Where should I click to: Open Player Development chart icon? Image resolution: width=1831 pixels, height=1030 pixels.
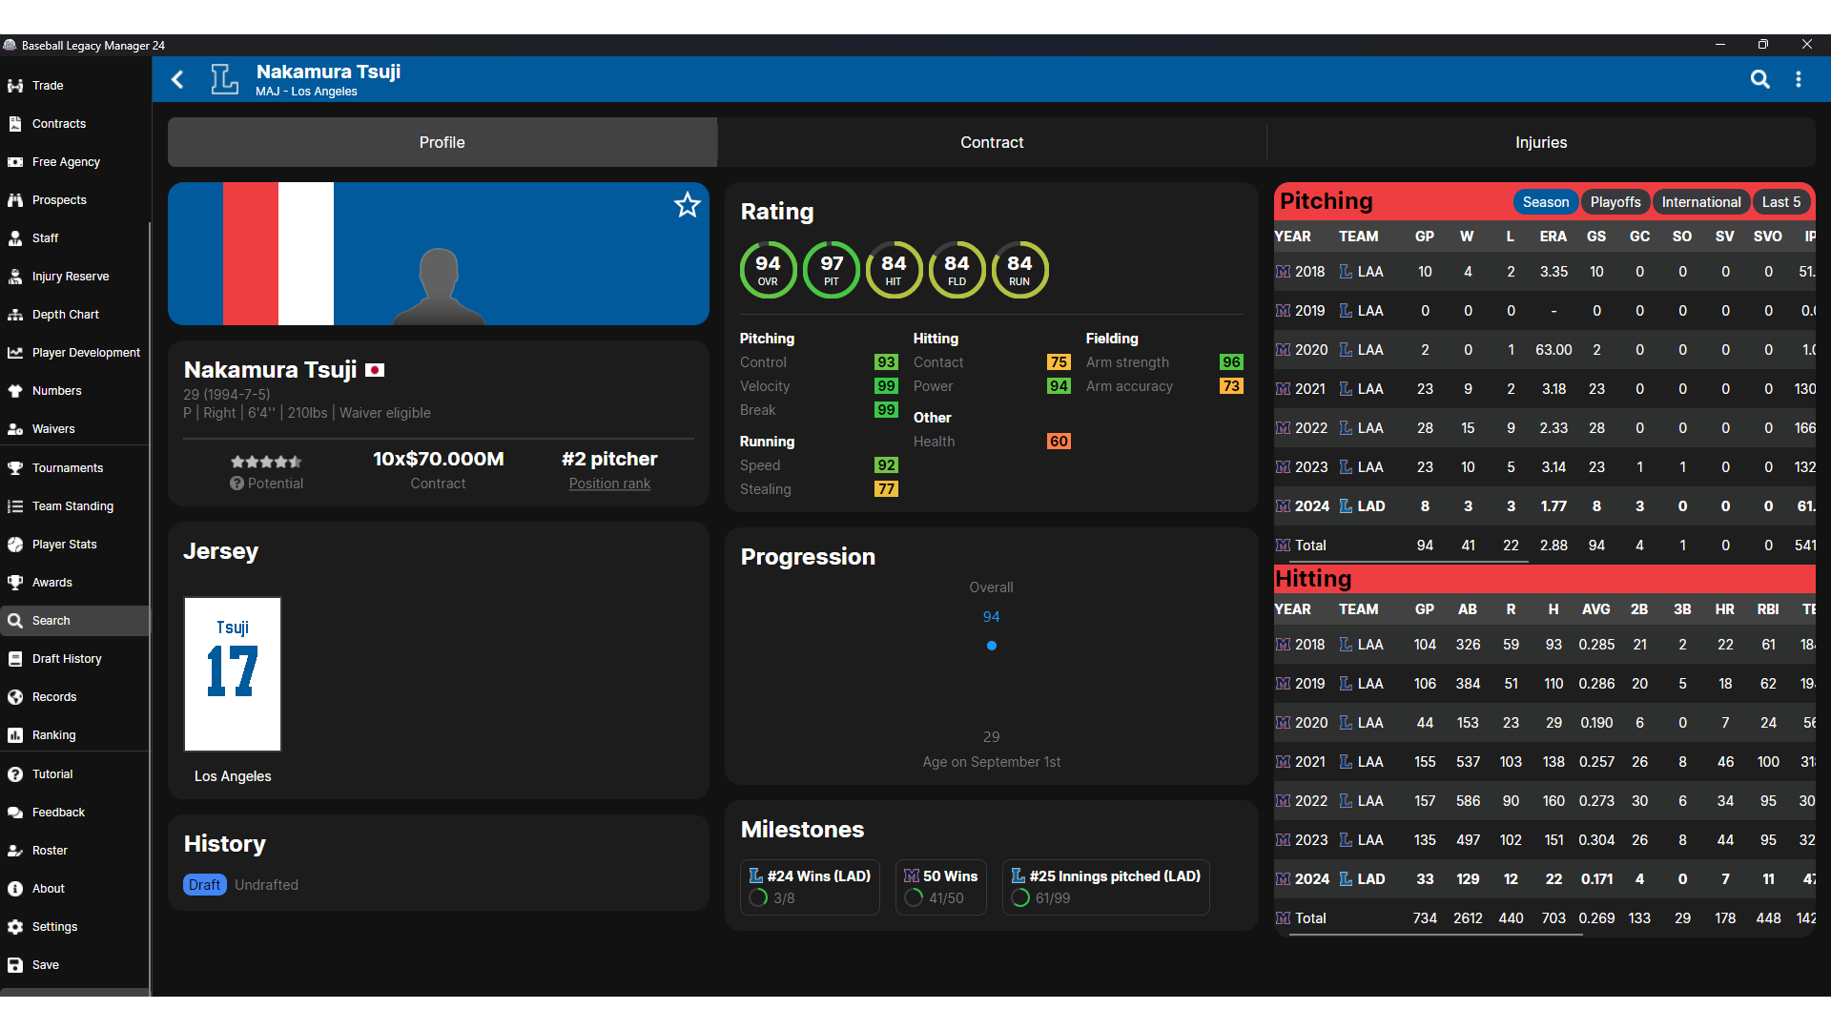pyautogui.click(x=15, y=353)
